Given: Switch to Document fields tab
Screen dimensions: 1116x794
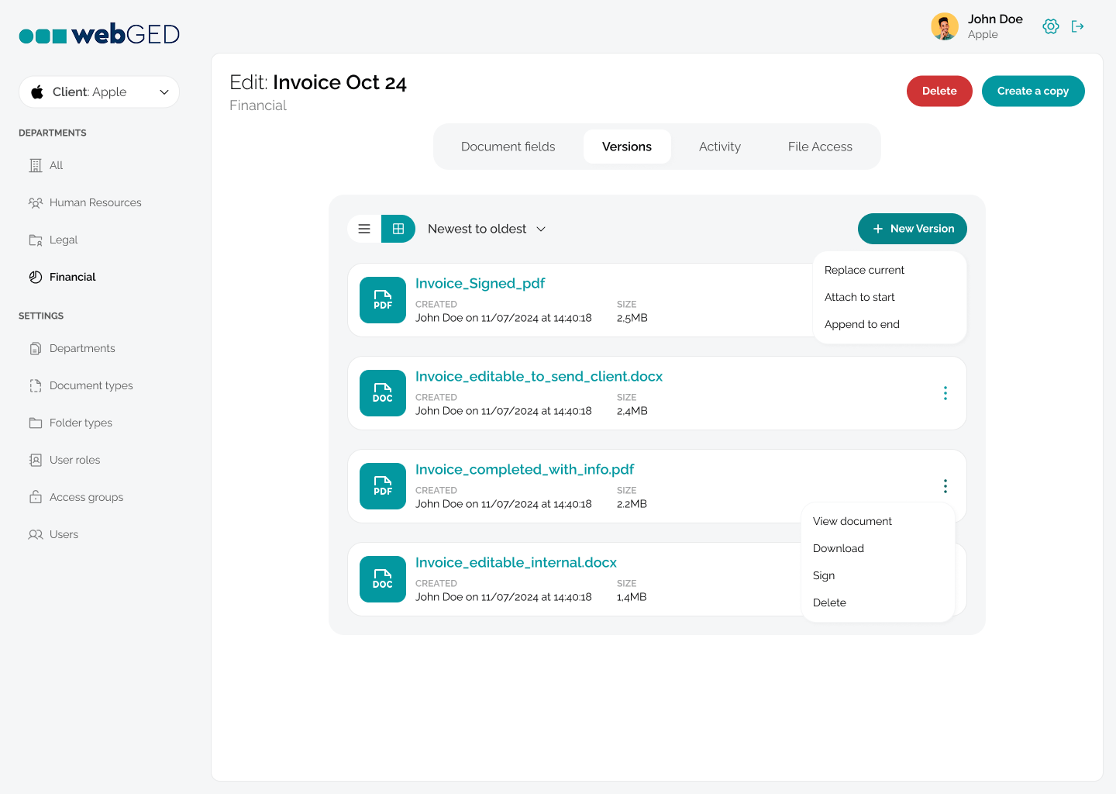Looking at the screenshot, I should coord(508,147).
